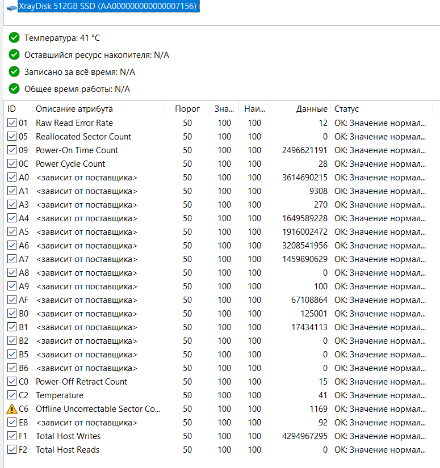Screen dimensions: 440x468
Task: Click the warning triangle icon on row C6
Action: (x=12, y=409)
